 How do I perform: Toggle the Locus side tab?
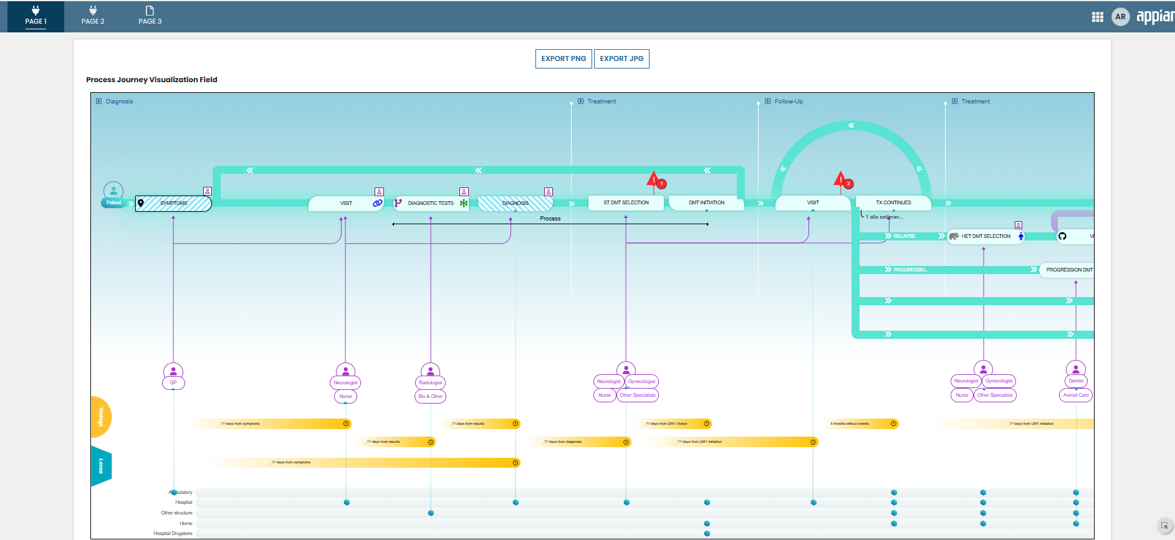(x=101, y=466)
